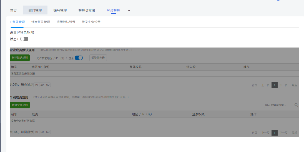This screenshot has height=152, width=304.
Task: Set default rules page size to 50
Action: 48,85
